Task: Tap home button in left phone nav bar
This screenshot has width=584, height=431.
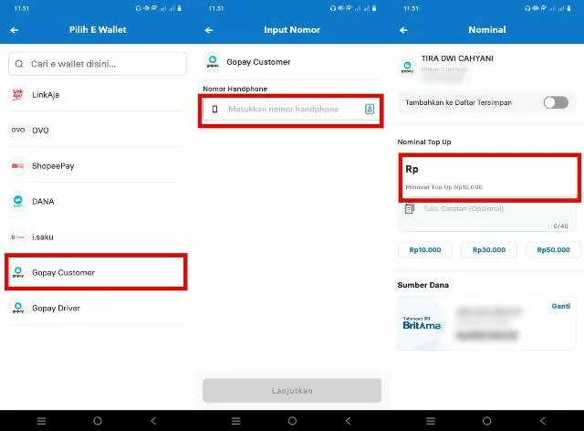Action: coord(98,421)
